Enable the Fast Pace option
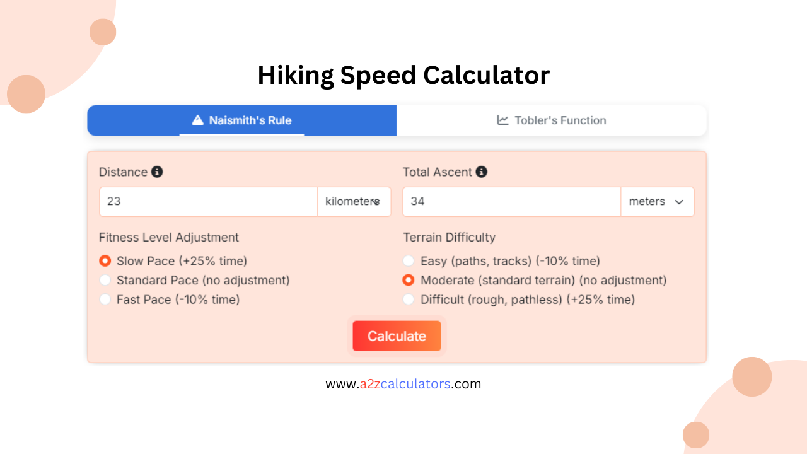The height and width of the screenshot is (454, 807). tap(105, 300)
